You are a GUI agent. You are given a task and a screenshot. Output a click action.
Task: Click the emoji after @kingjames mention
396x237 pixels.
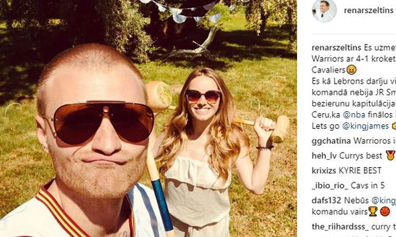(394, 126)
